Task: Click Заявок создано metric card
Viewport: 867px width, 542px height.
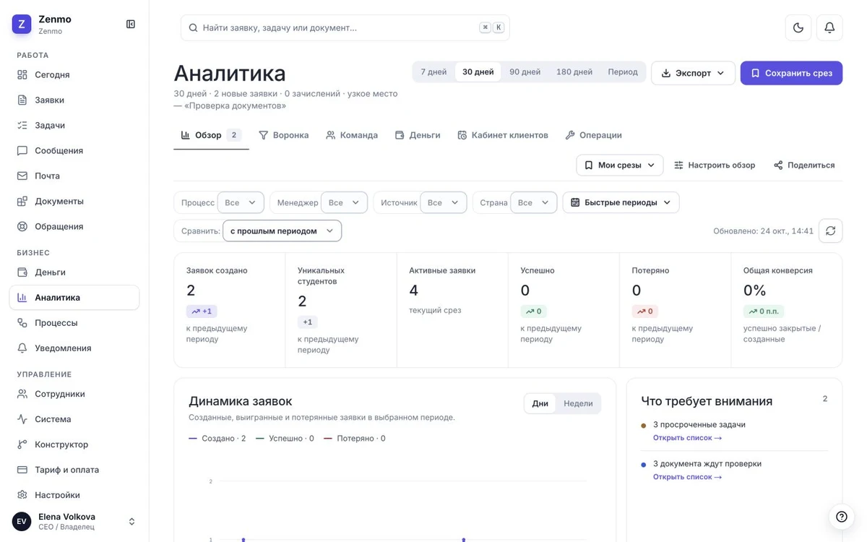Action: pos(230,310)
